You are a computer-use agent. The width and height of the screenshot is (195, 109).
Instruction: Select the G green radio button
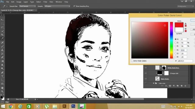tap(175, 54)
